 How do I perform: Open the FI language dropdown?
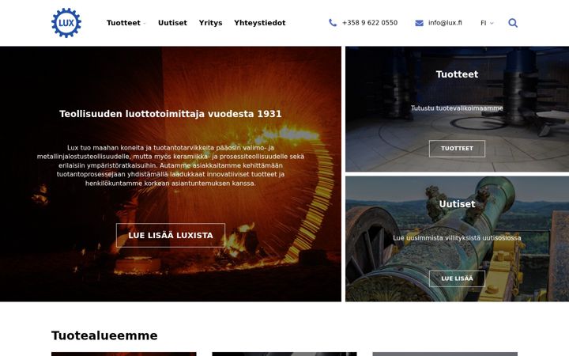(487, 23)
